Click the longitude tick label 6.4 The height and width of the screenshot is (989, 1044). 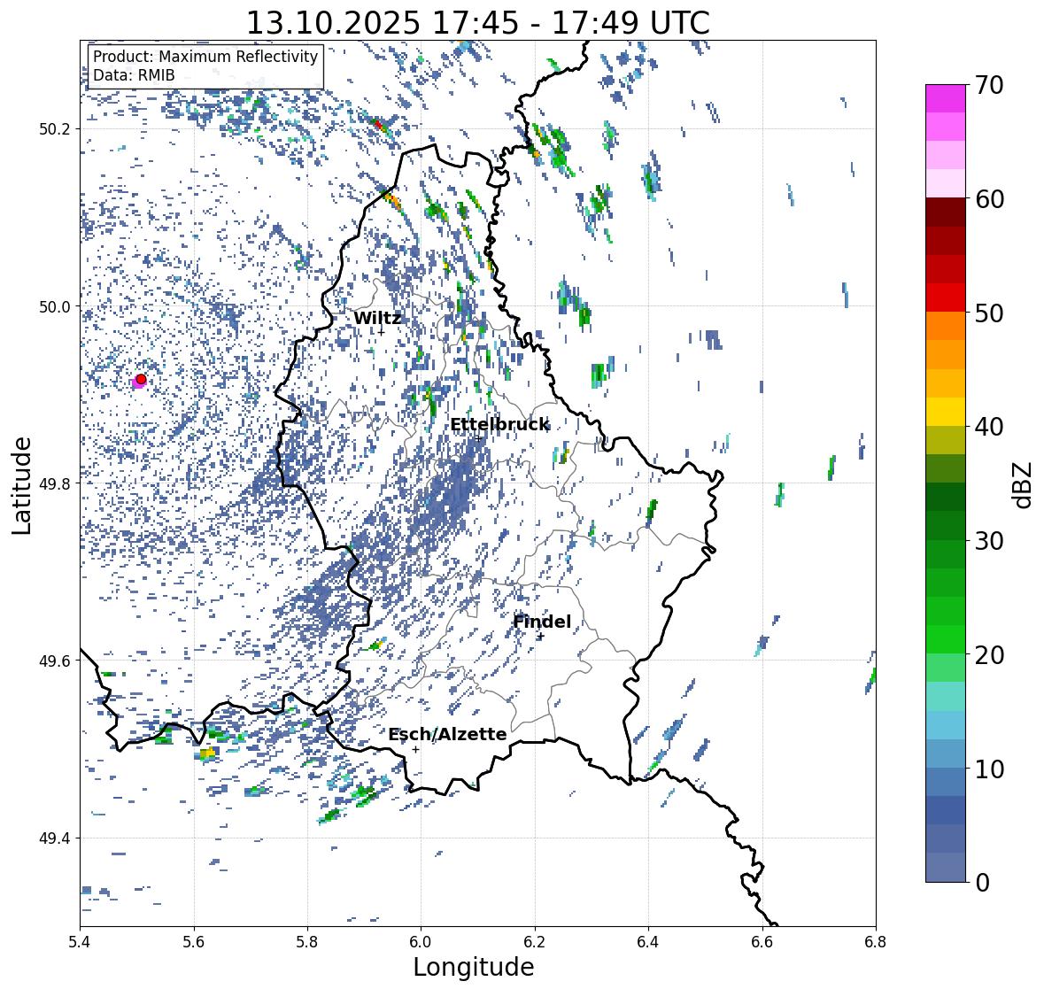[648, 942]
